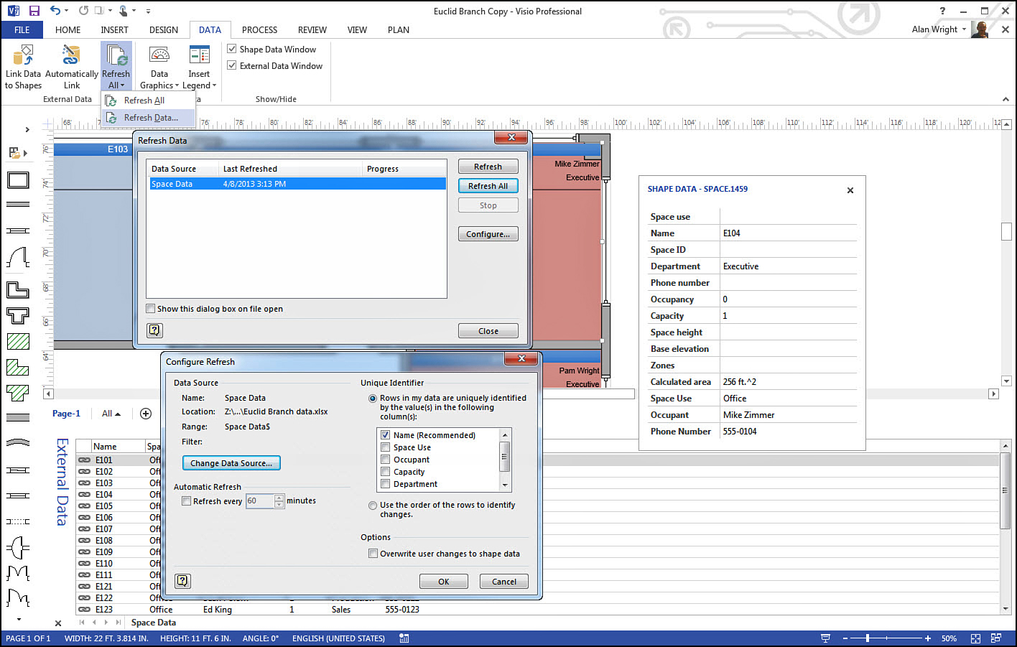Viewport: 1017px width, 647px height.
Task: Choose Refresh All in dropdown menu
Action: coord(149,101)
